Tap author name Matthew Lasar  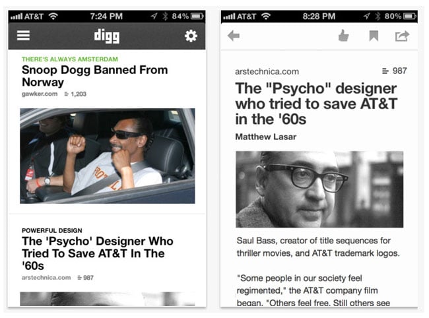tap(266, 137)
